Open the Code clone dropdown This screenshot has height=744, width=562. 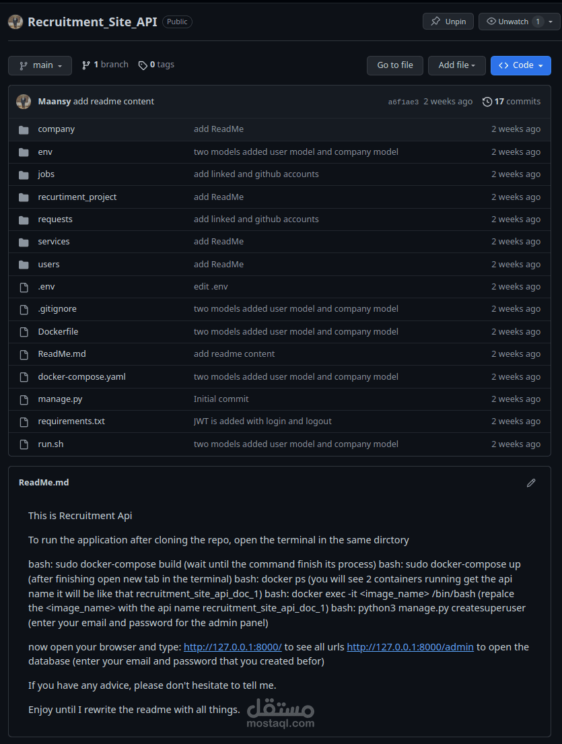[x=520, y=65]
